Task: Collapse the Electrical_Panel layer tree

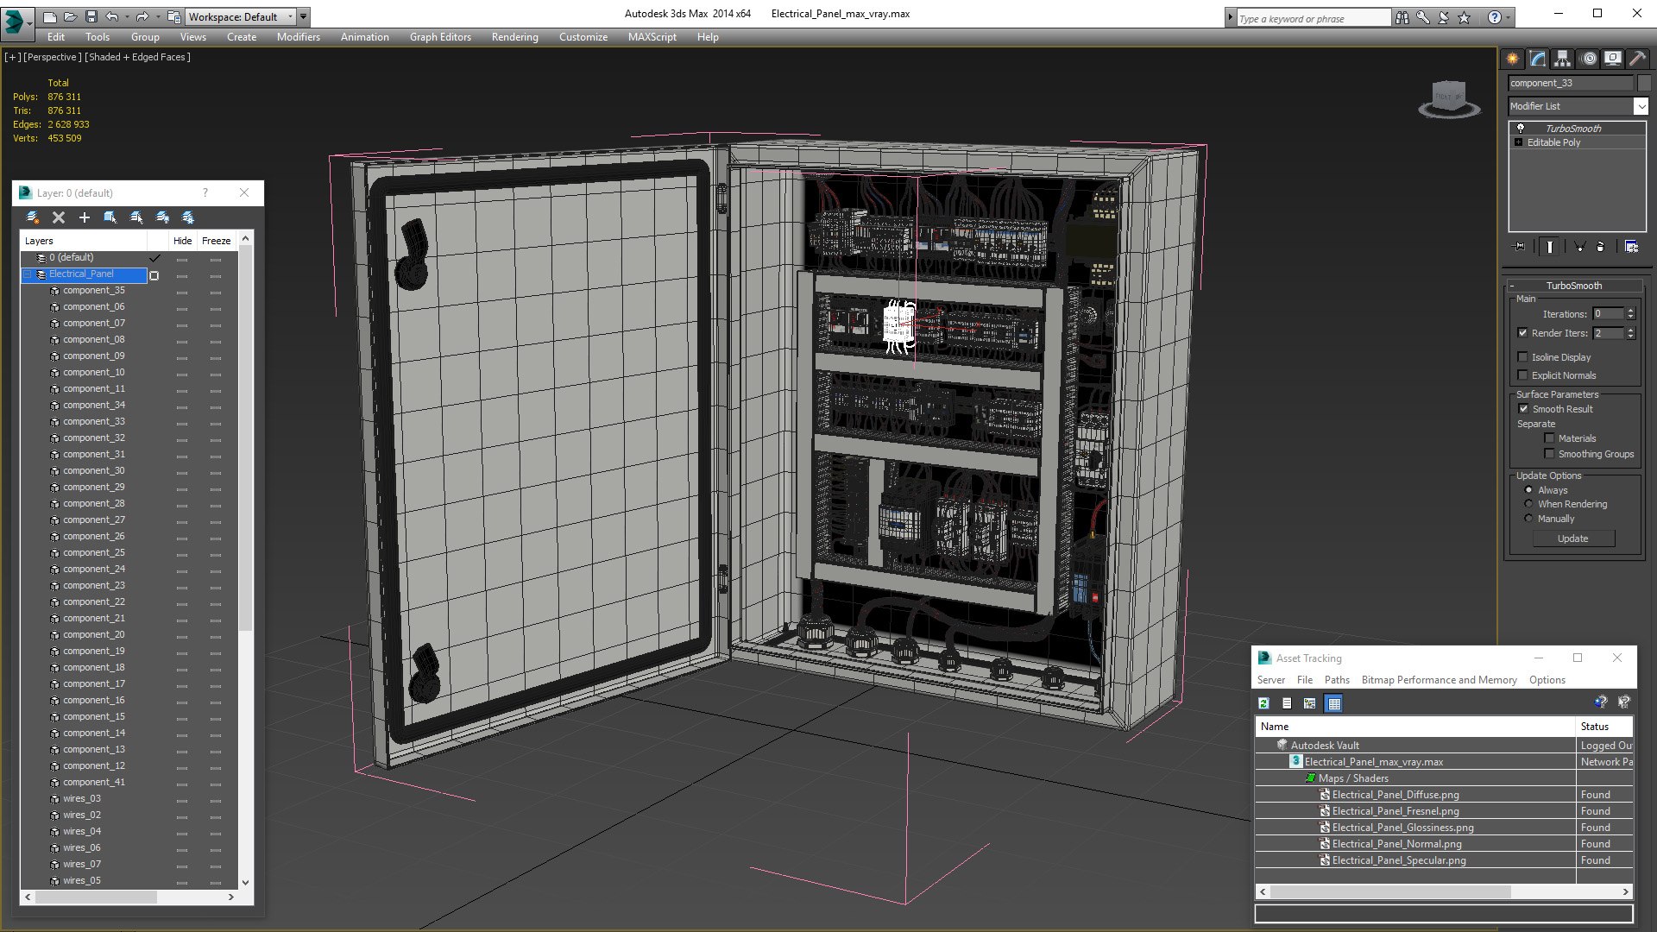Action: pyautogui.click(x=28, y=274)
